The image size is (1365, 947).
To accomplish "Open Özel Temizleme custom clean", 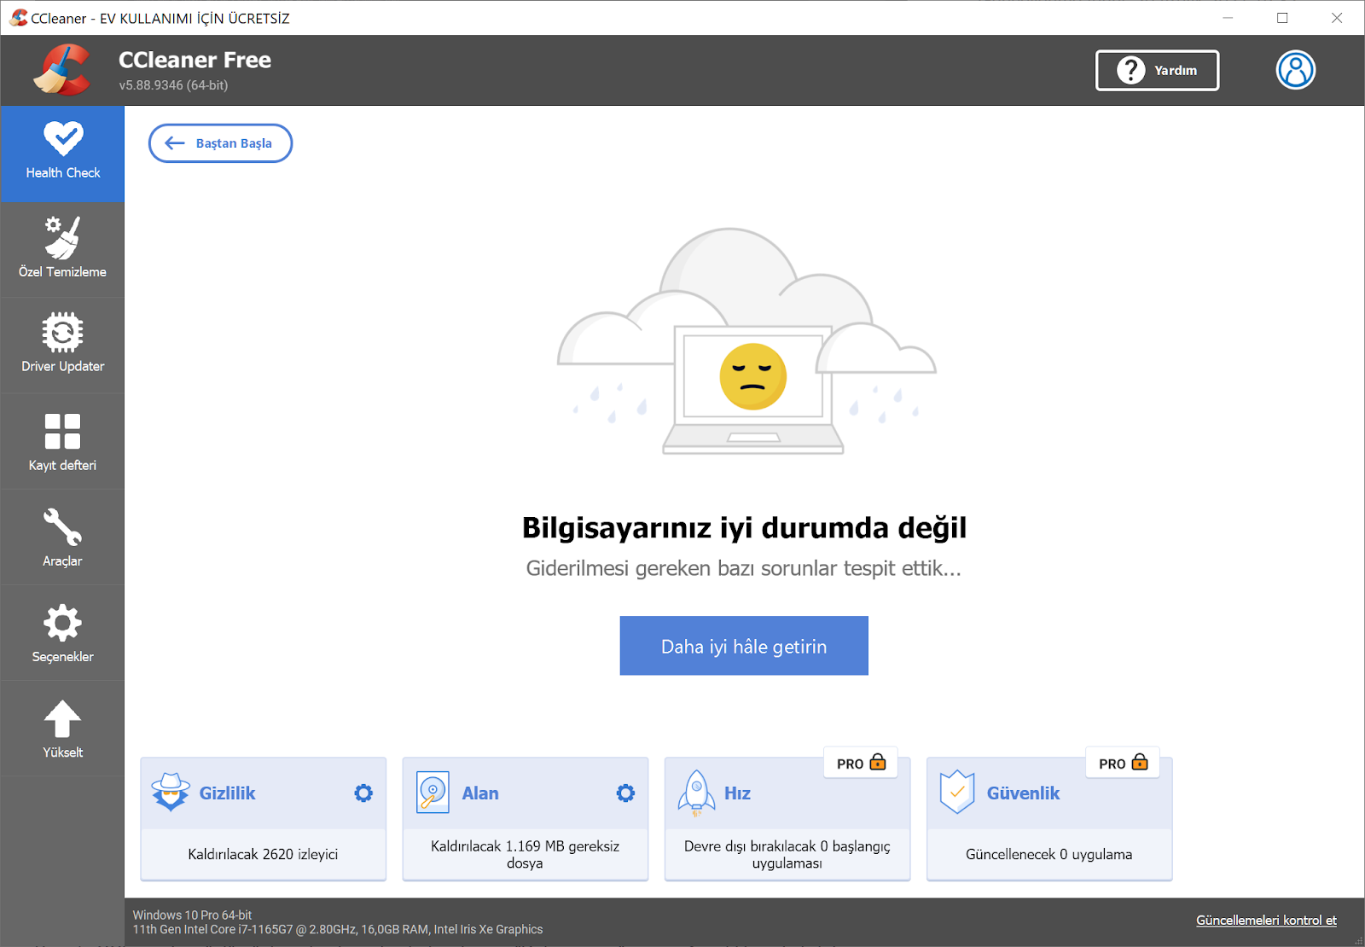I will point(62,250).
